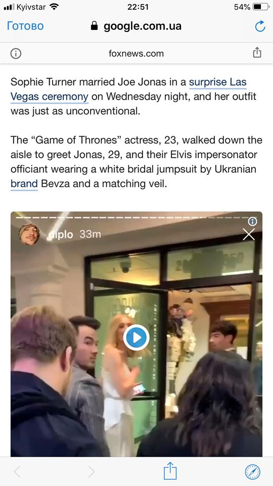
Task: Open the page info circle icon
Action: [x=16, y=54]
